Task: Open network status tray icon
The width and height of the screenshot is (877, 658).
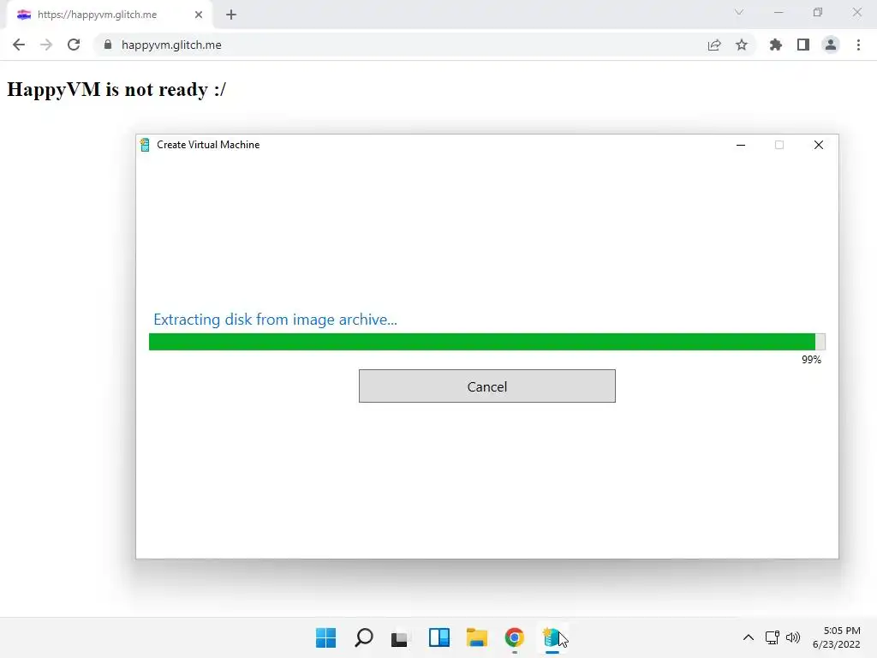Action: [x=773, y=637]
